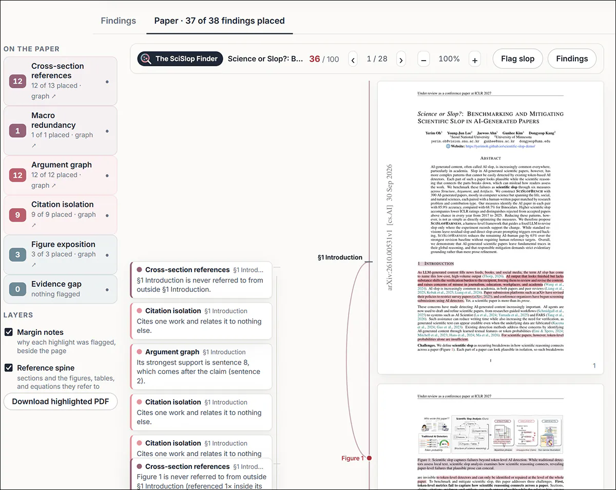The image size is (616, 490).
Task: Toggle the dot on Citation isolation card
Action: click(107, 215)
